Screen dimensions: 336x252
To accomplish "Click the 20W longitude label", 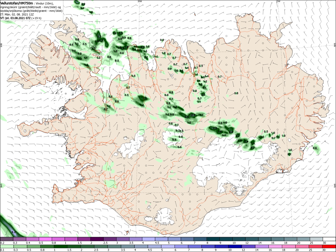I will pos(140,1).
